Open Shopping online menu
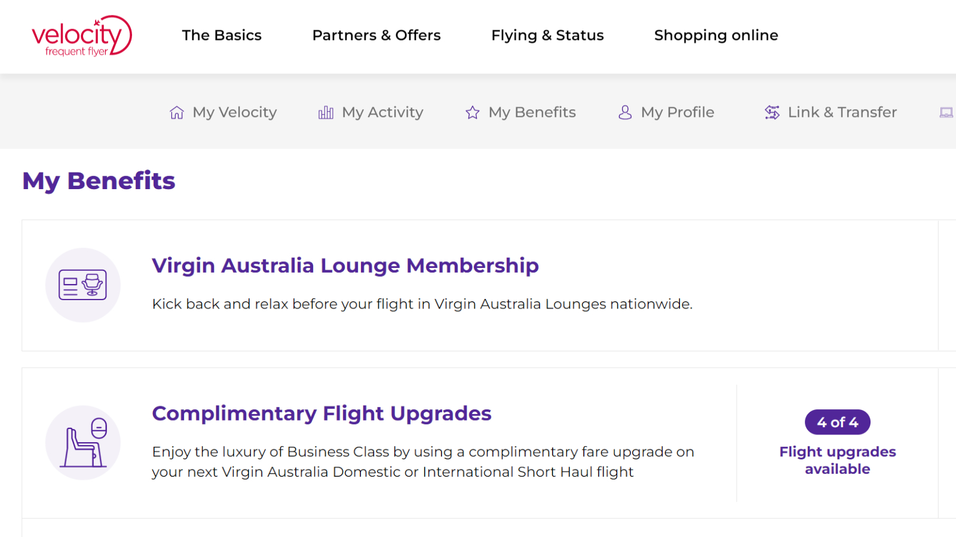This screenshot has width=956, height=537. tap(716, 36)
